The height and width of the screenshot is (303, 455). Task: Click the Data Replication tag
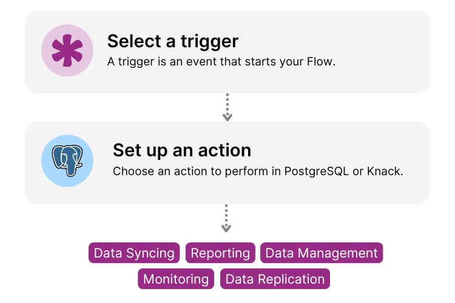275,279
